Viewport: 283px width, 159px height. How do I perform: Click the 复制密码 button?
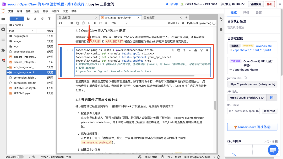(269, 111)
